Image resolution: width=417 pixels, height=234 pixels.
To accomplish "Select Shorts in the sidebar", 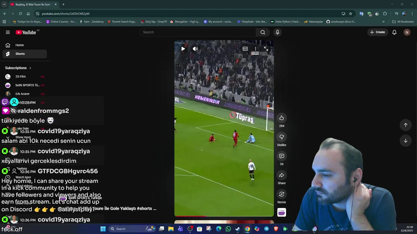I will click(x=25, y=54).
